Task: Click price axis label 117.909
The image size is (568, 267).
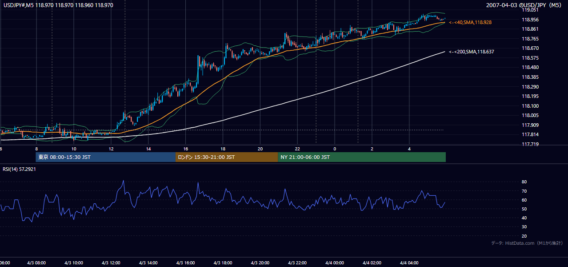Action: (530, 125)
